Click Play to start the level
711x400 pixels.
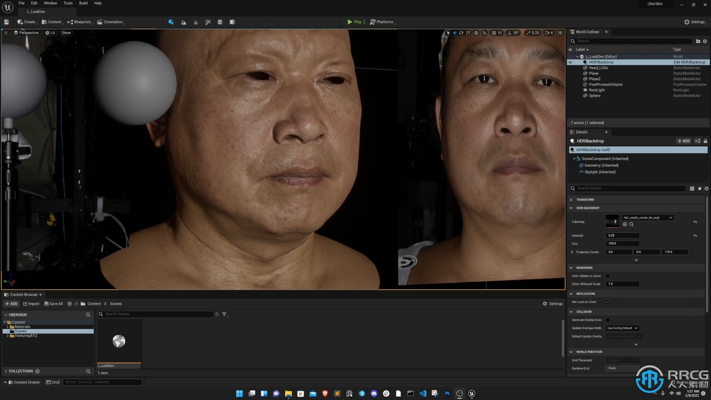[x=354, y=22]
